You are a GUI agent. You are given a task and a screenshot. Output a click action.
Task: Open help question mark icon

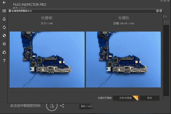(4, 61)
